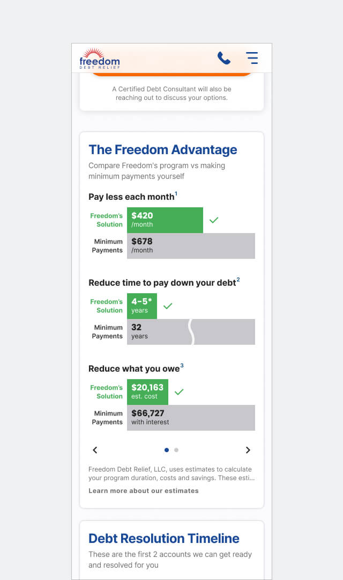This screenshot has width=343, height=580.
Task: Select the first carousel pagination dot
Action: (x=167, y=450)
